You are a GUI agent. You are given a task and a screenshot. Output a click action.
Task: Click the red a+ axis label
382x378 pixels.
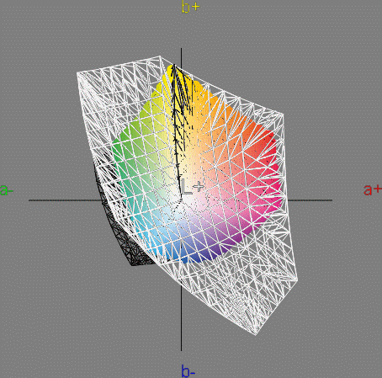pyautogui.click(x=373, y=190)
